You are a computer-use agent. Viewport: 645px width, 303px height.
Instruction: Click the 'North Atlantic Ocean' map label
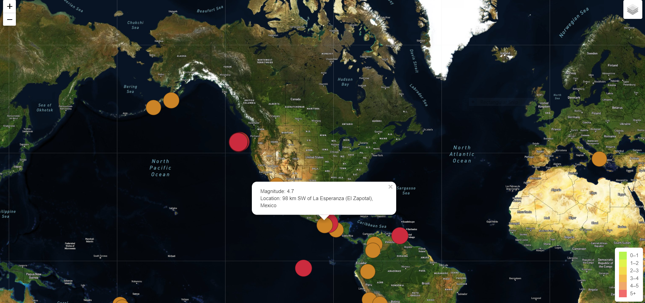[x=462, y=154]
